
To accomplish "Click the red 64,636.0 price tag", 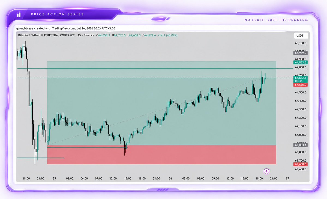I will click(300, 85).
